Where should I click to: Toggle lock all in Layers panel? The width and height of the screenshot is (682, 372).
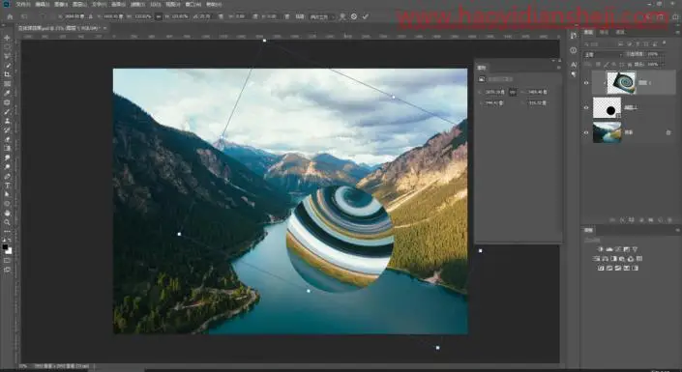click(630, 65)
